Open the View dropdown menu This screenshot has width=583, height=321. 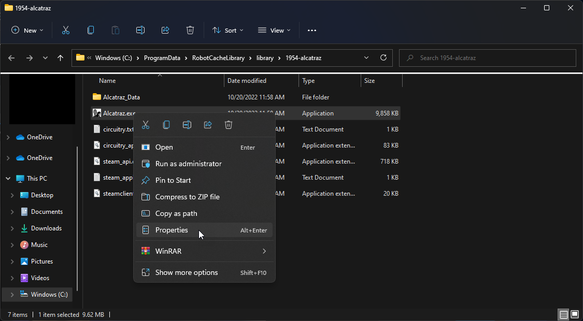click(x=274, y=31)
